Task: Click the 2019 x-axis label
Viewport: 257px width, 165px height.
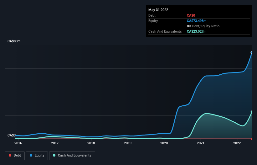Action: 128,143
